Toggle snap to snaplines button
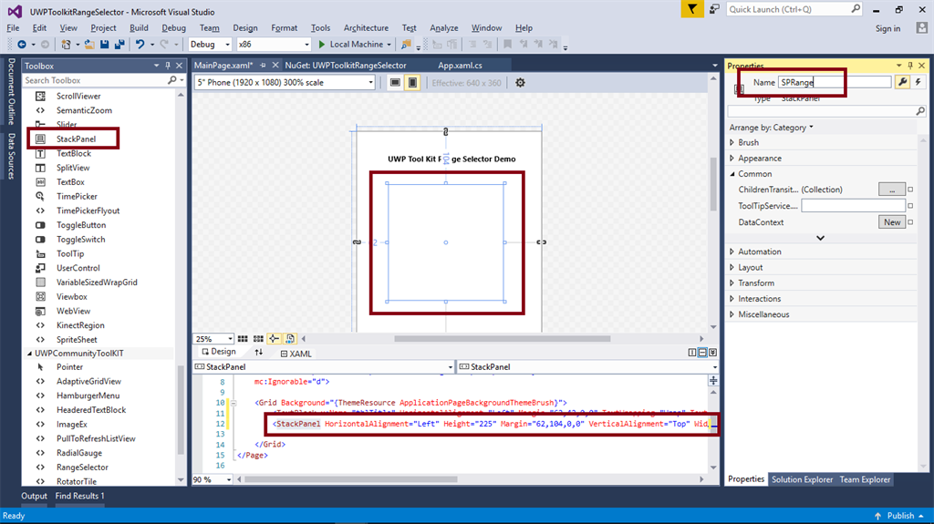The width and height of the screenshot is (934, 524). tap(274, 339)
